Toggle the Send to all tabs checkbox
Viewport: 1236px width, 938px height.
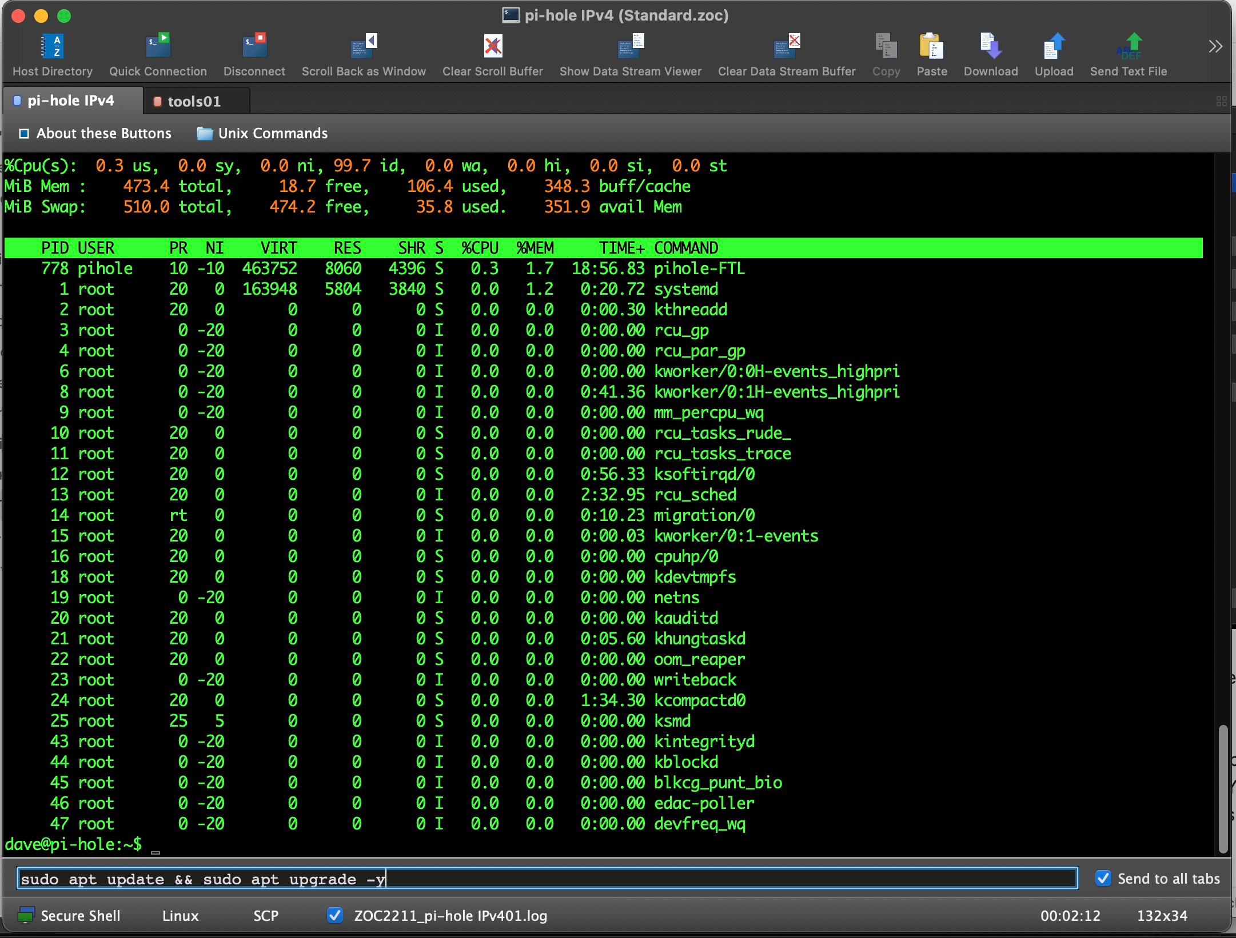1103,879
